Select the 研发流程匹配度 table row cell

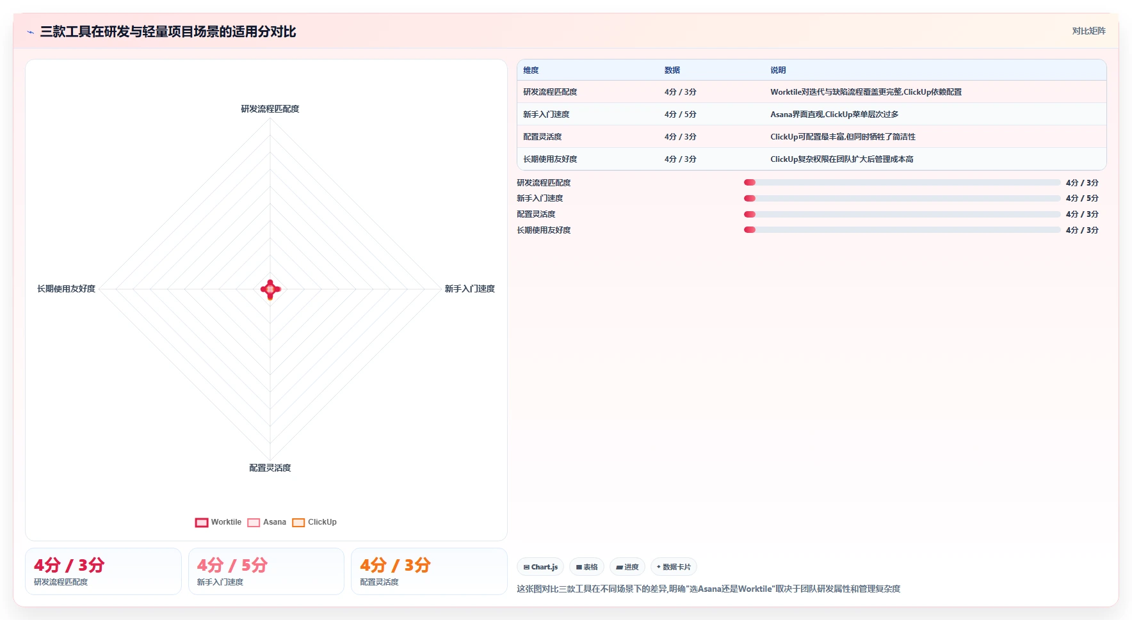[x=550, y=92]
